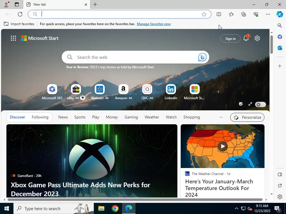The image size is (286, 214).
Task: Open LinkedIn quick link
Action: click(171, 92)
